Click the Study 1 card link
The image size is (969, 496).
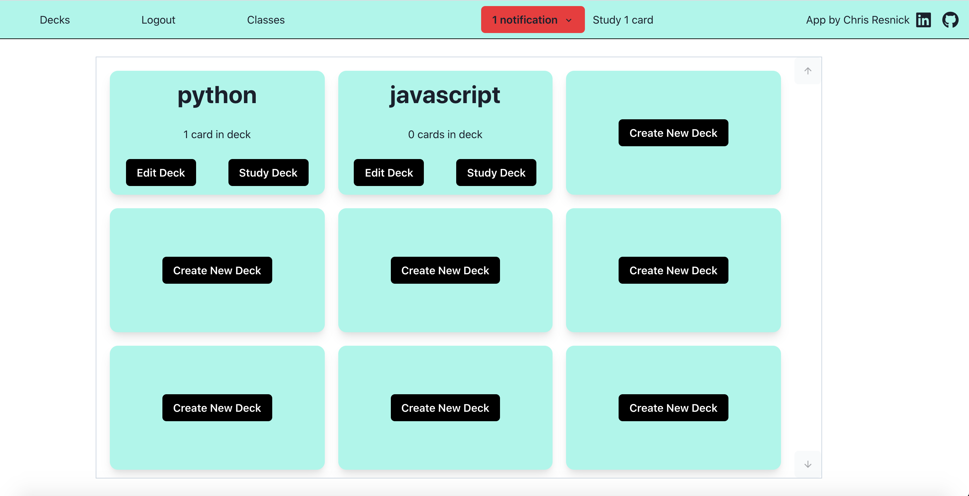pos(623,20)
